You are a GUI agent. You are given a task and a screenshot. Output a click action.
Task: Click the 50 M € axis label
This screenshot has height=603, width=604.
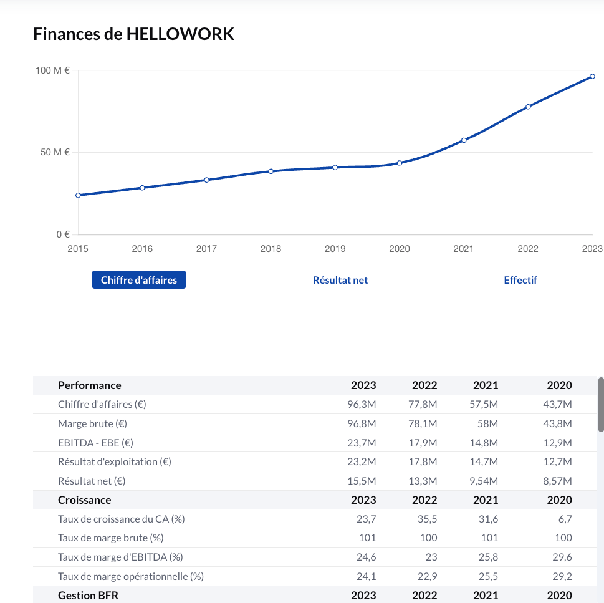coord(55,152)
